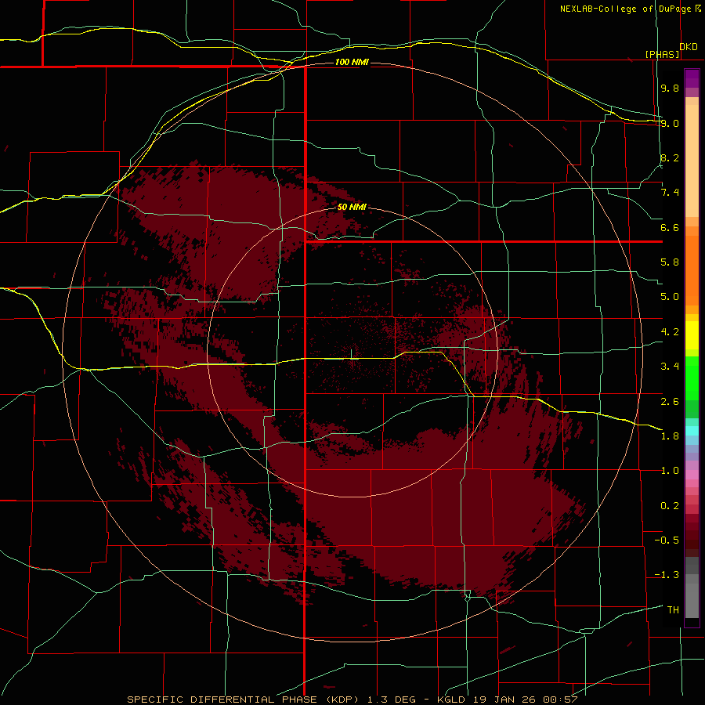The image size is (705, 705).
Task: Click the -1.3 scale value
Action: (x=667, y=575)
